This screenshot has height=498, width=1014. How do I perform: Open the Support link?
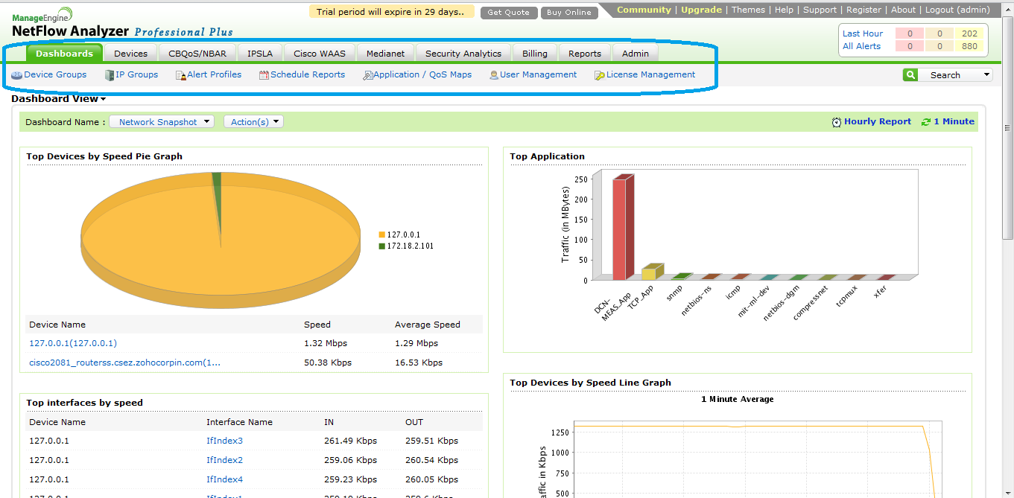pyautogui.click(x=820, y=10)
